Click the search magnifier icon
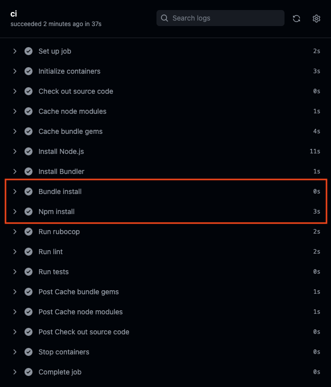This screenshot has height=387, width=331. click(x=164, y=18)
